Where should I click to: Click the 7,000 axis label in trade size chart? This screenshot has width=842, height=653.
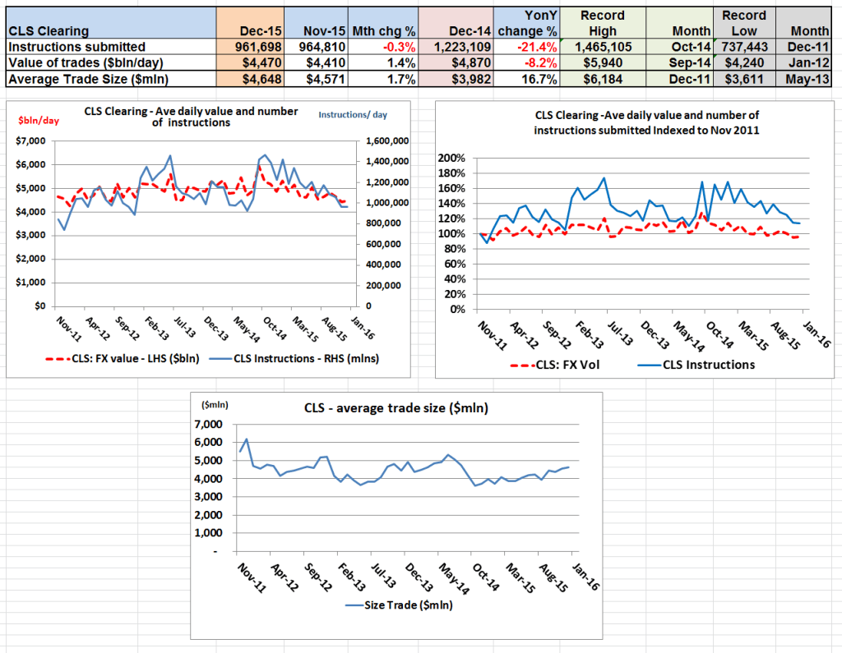pos(208,424)
